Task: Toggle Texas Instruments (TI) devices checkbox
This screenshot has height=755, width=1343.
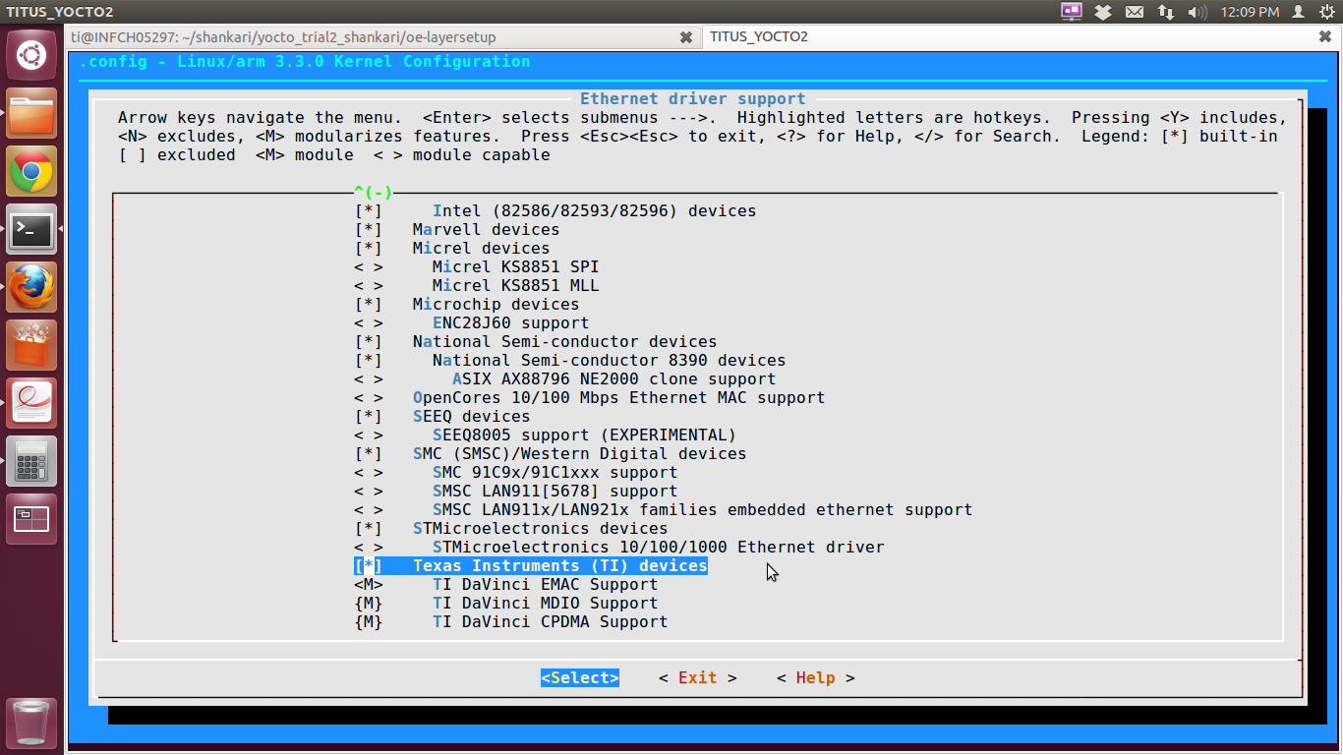Action: pos(369,565)
